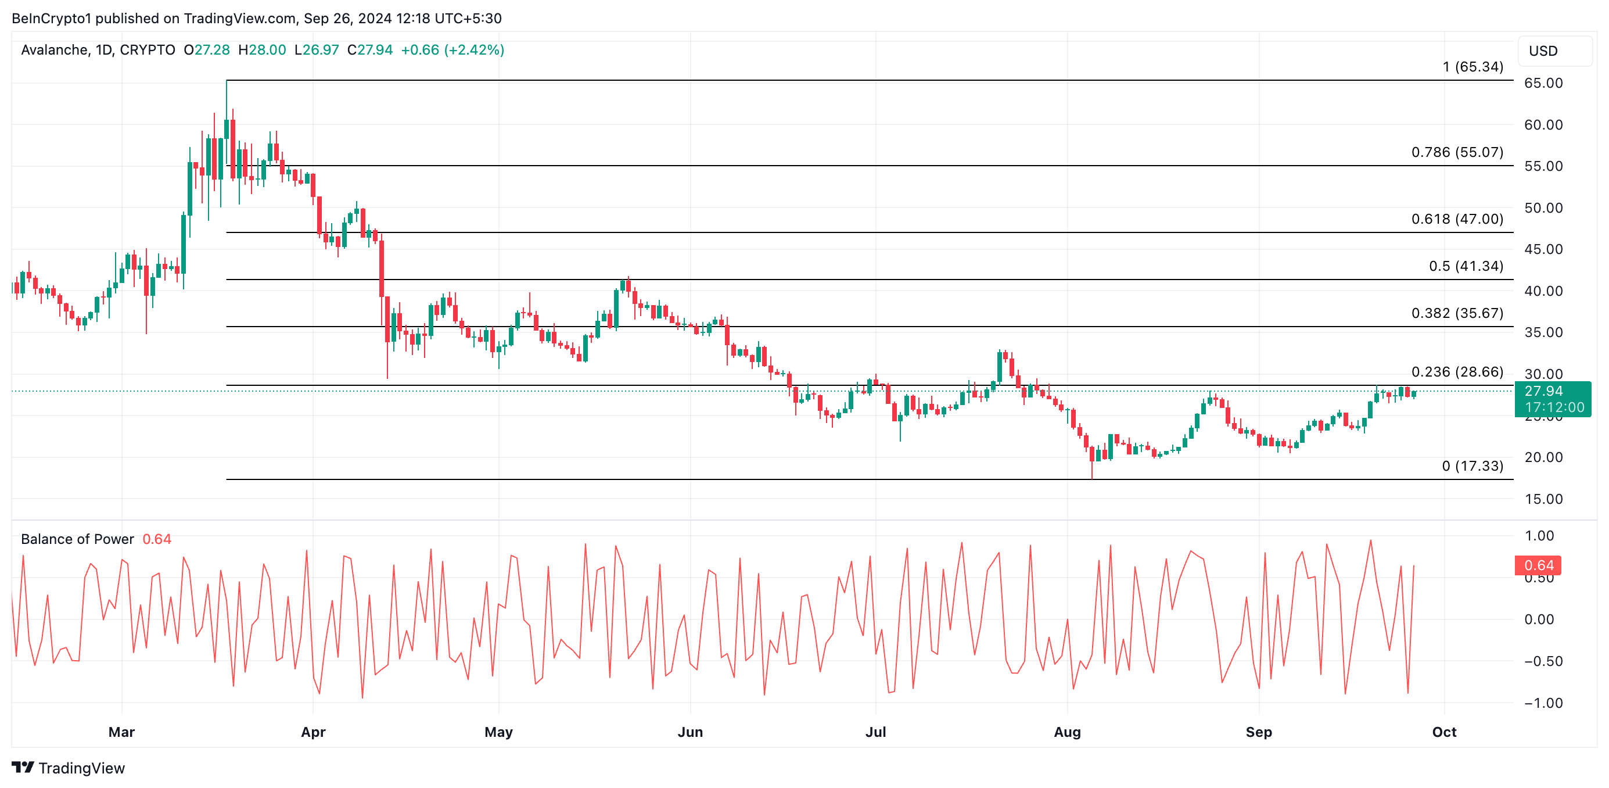Click the TradingView text link at bottom
This screenshot has width=1609, height=788.
coord(81,768)
